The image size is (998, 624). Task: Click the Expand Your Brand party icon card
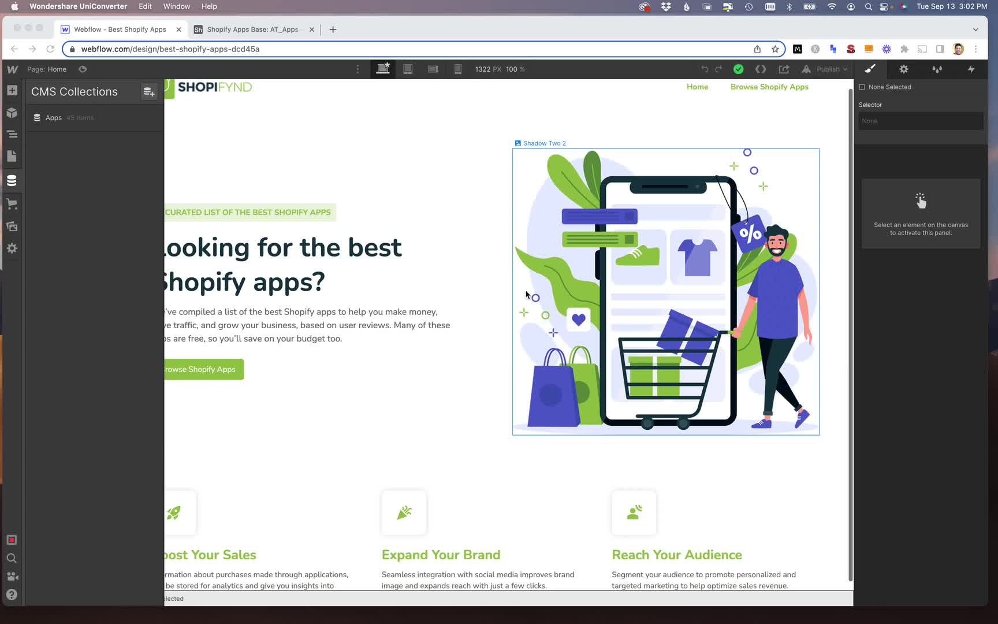404,512
